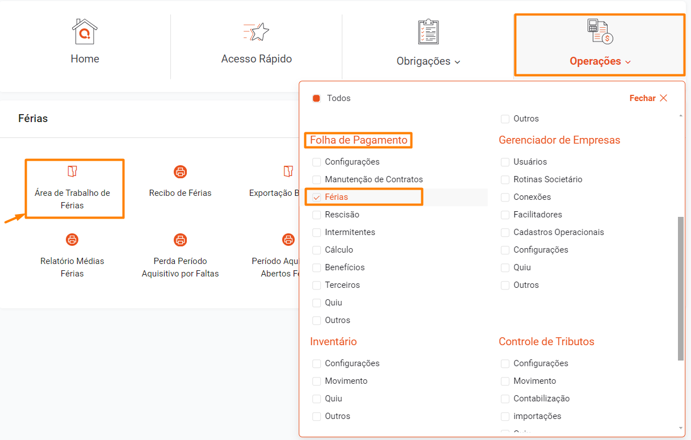The width and height of the screenshot is (691, 440).
Task: Click the Home house icon
Action: point(85,32)
